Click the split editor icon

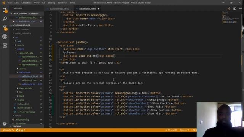click(235, 8)
